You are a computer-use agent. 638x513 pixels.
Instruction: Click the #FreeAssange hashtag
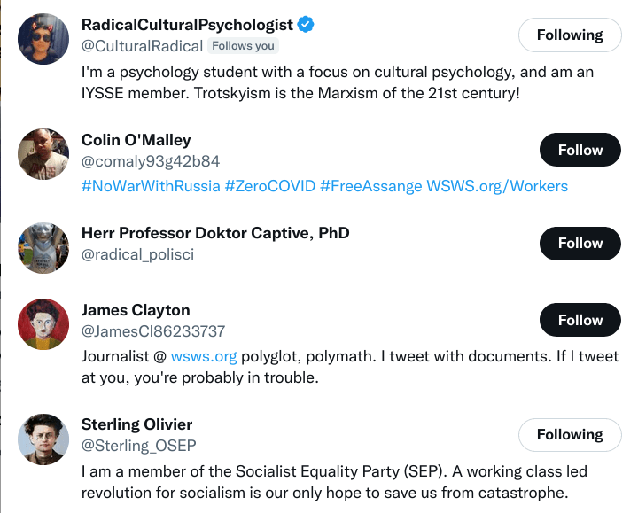370,186
